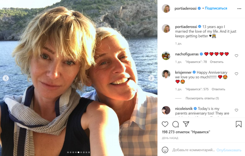Like nicoleisnik comment heart
The height and width of the screenshot is (156, 245).
[x=236, y=110]
